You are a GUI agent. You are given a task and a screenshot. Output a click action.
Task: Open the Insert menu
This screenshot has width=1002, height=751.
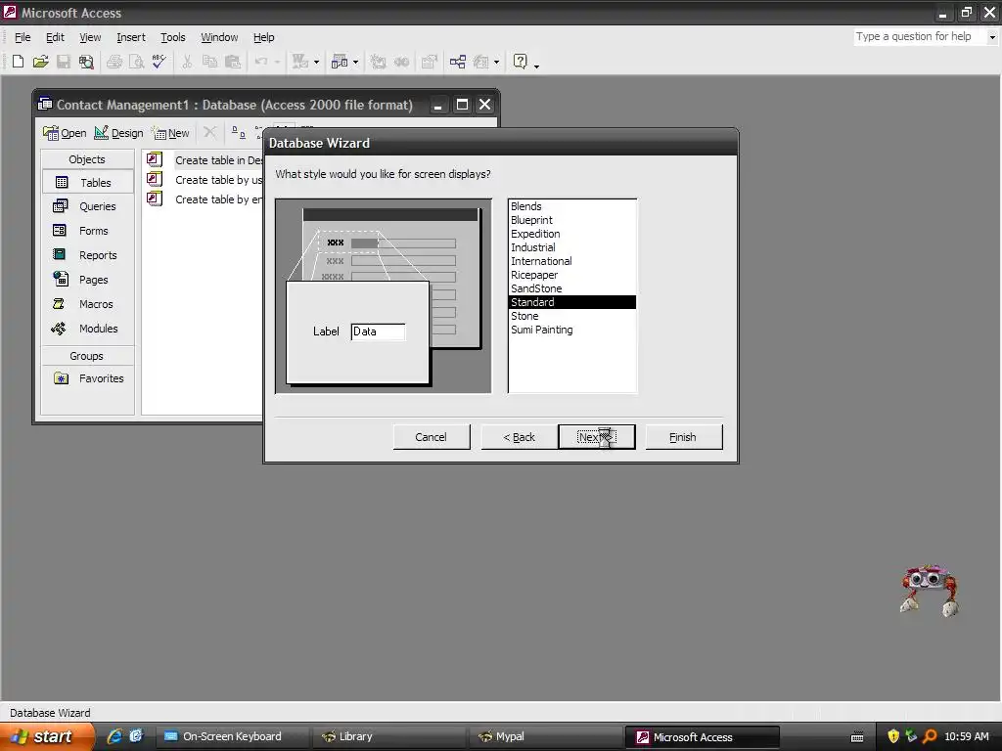tap(130, 37)
